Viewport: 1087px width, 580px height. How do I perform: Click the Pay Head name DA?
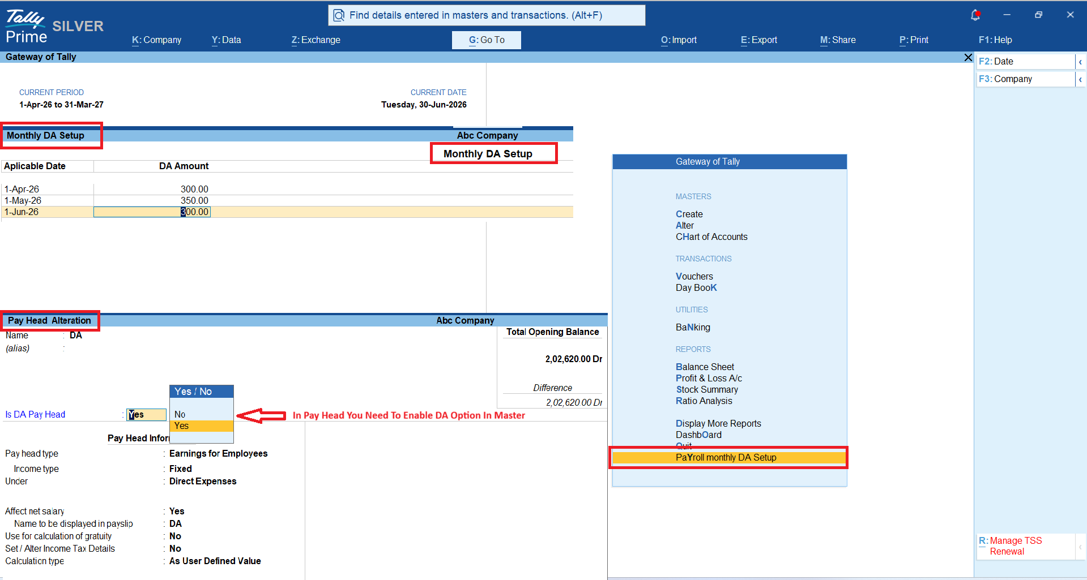76,336
